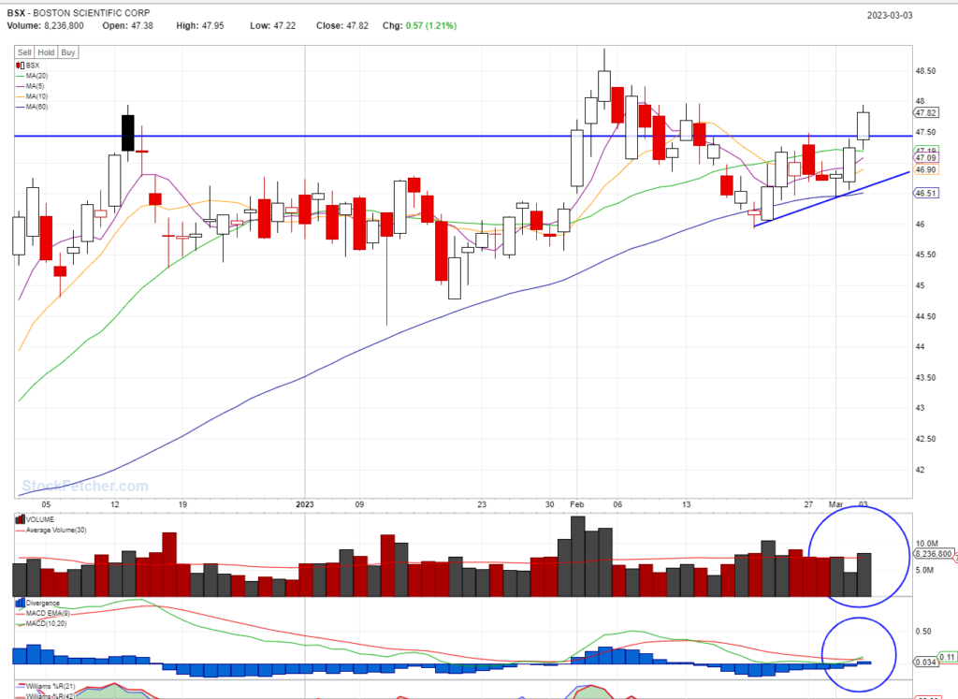This screenshot has height=699, width=958.
Task: Click the 45.50 price axis label
Action: (x=925, y=255)
